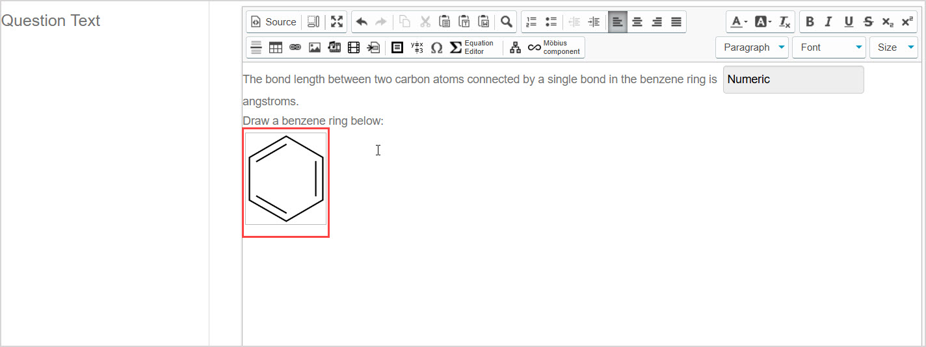Open the Equation Editor
This screenshot has width=926, height=347.
click(x=471, y=47)
